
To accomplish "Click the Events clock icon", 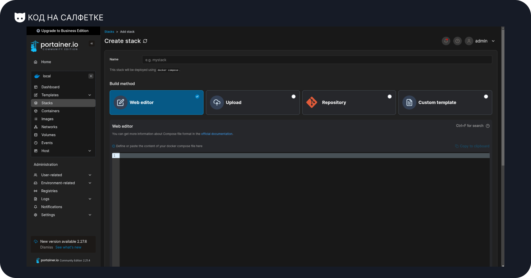I will pos(36,143).
